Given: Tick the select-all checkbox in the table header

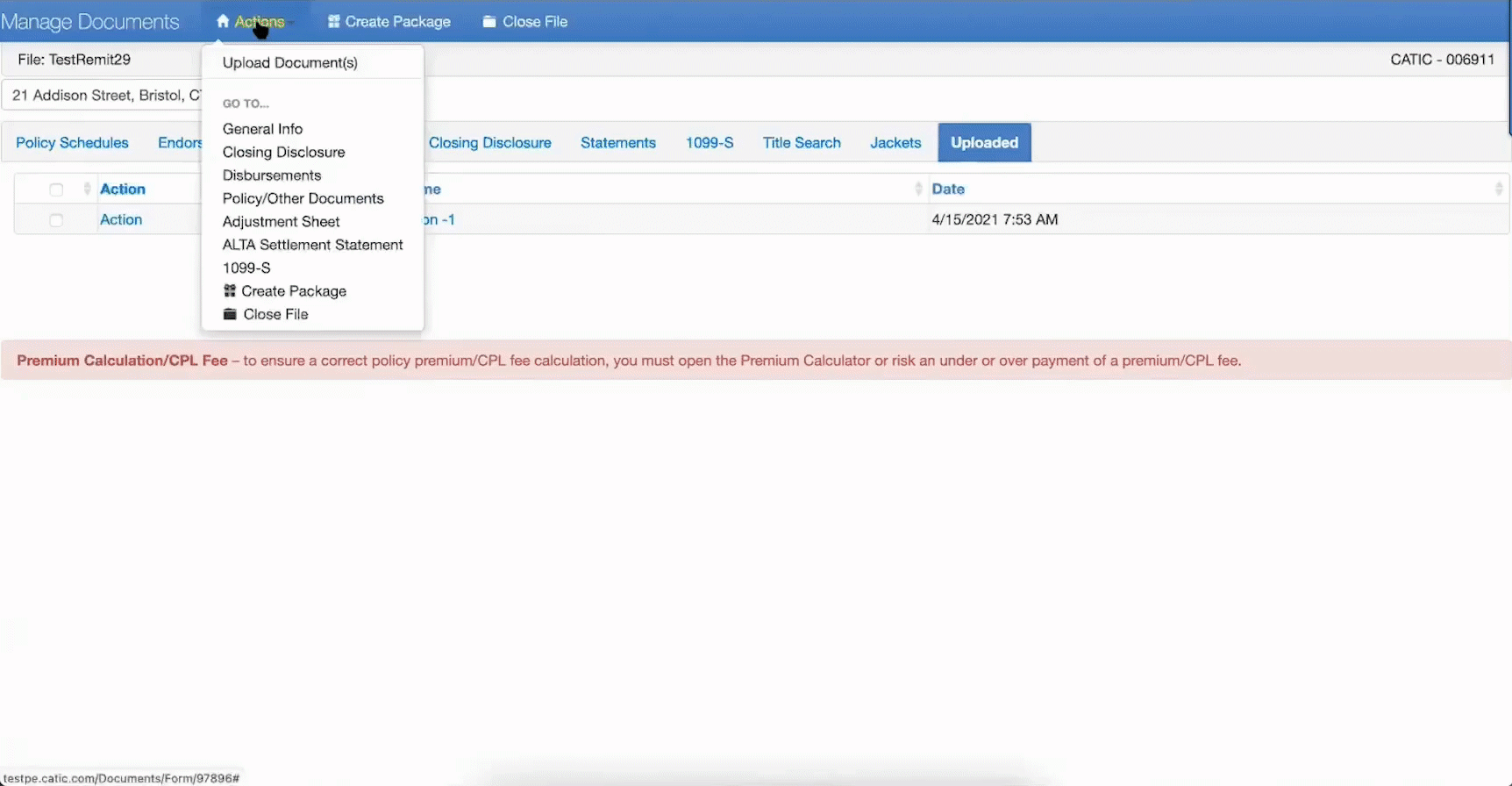Looking at the screenshot, I should tap(56, 189).
